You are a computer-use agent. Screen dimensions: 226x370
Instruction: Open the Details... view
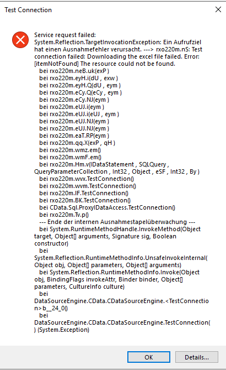197,357
